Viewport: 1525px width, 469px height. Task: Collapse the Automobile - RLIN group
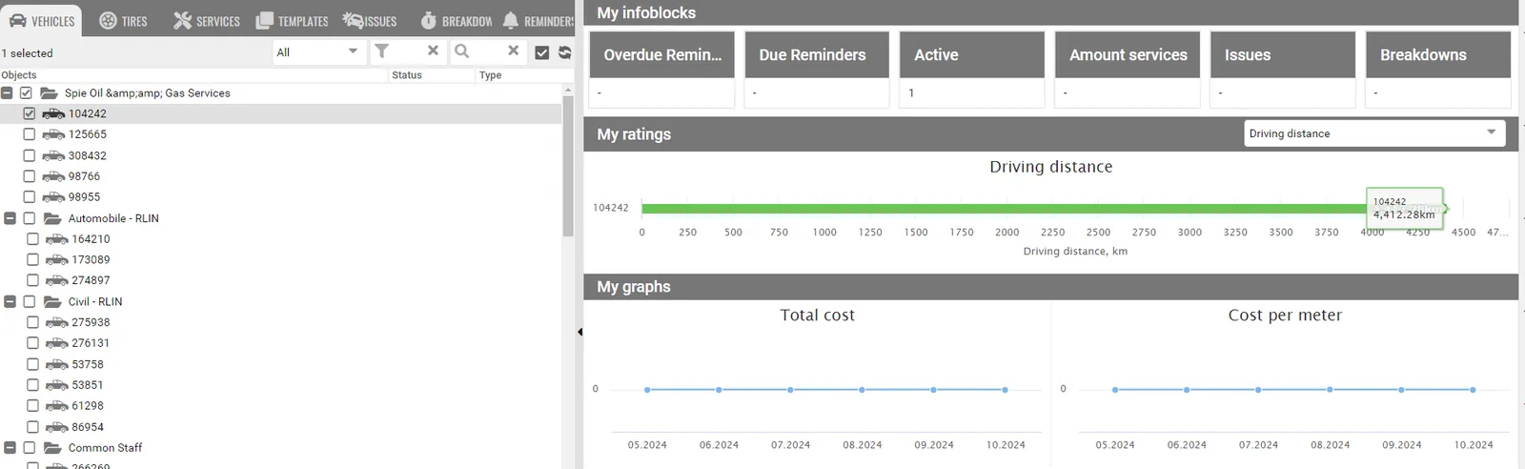coord(10,218)
